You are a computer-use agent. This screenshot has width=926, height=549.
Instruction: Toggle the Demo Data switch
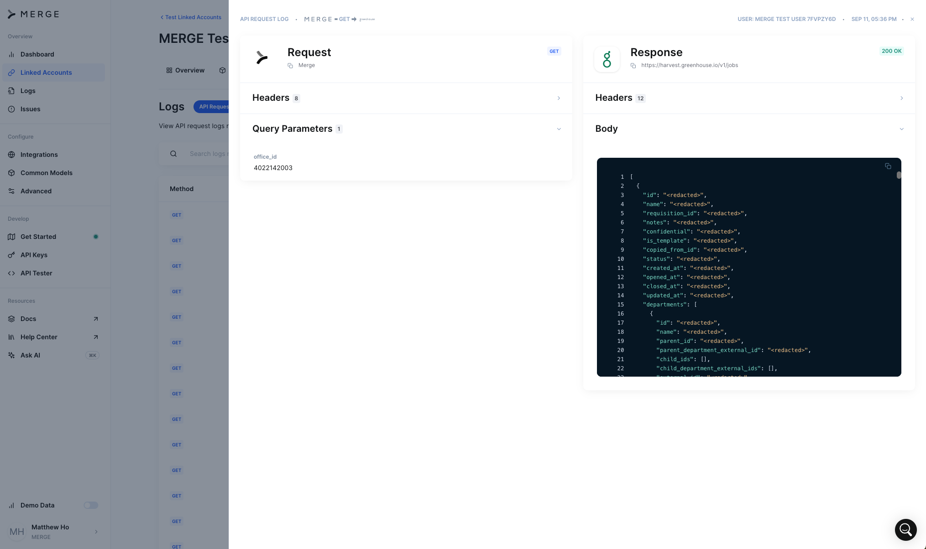90,505
